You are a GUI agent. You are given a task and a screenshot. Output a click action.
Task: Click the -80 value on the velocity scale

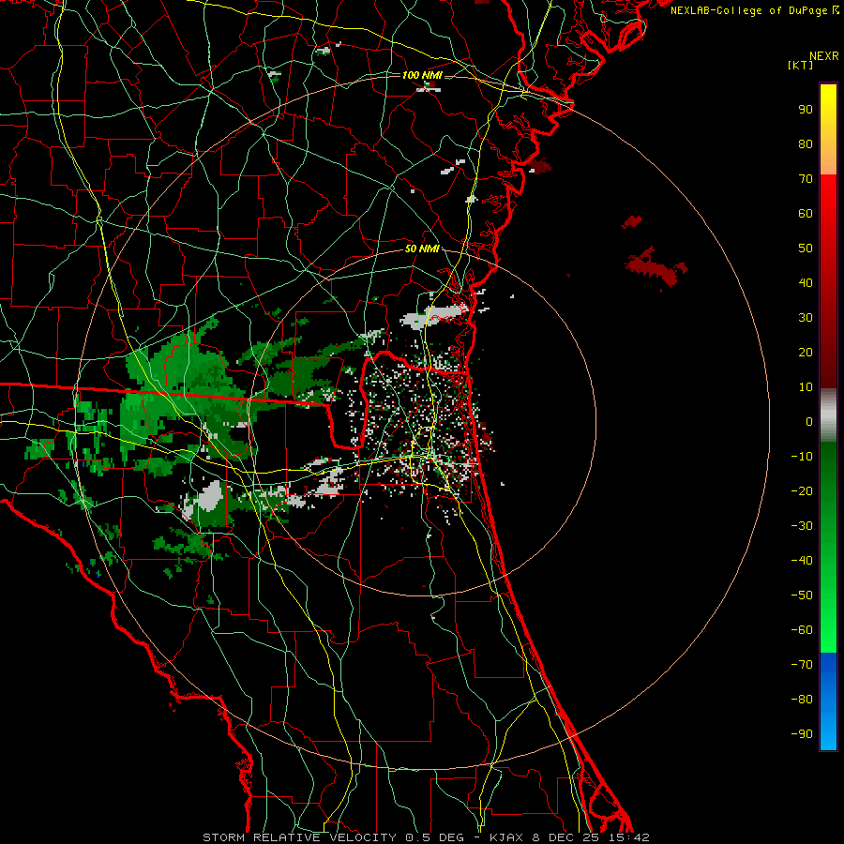click(802, 700)
